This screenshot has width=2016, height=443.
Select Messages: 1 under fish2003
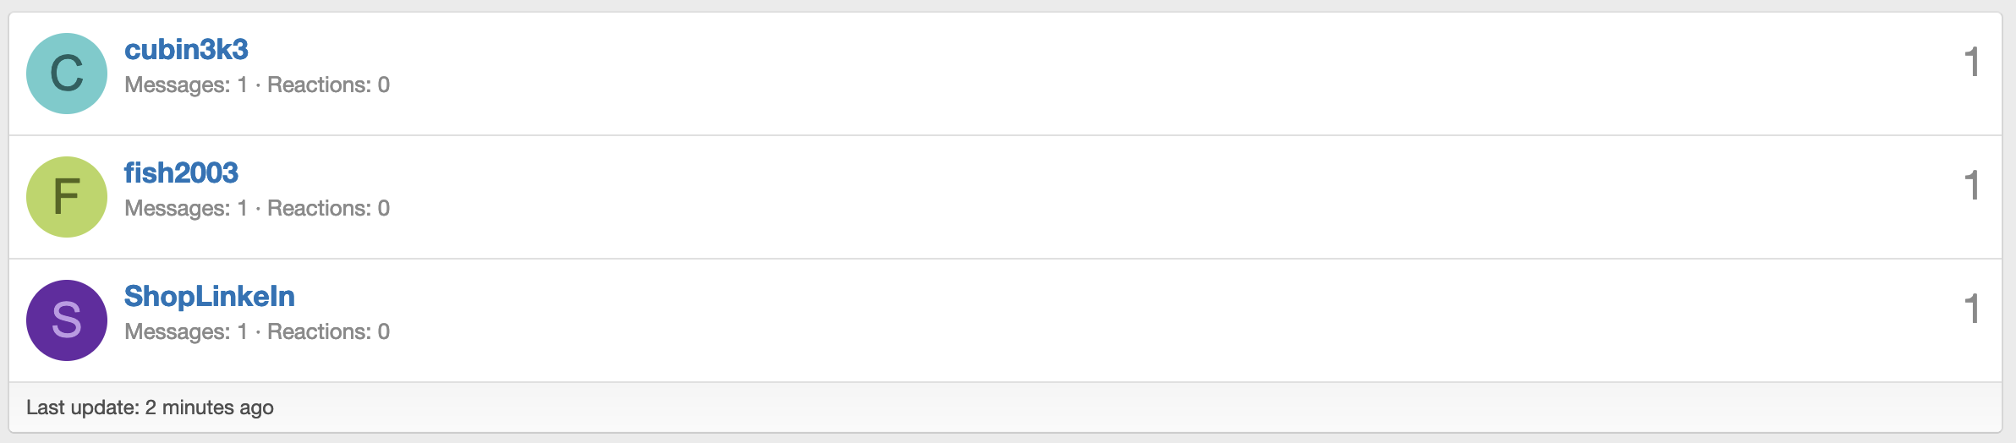(x=186, y=209)
